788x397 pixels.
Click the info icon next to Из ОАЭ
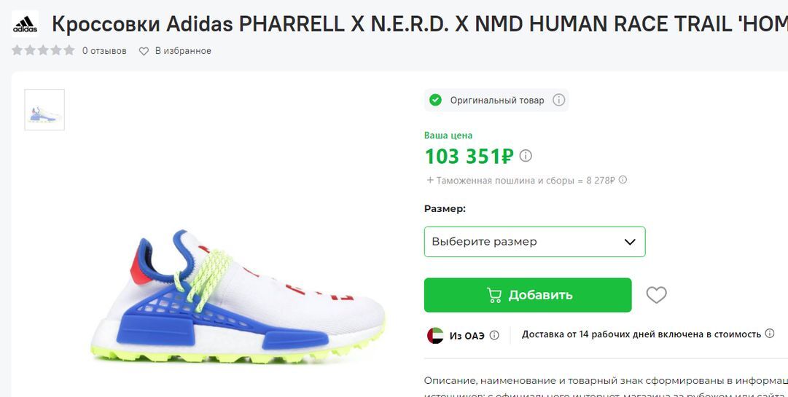coord(494,335)
